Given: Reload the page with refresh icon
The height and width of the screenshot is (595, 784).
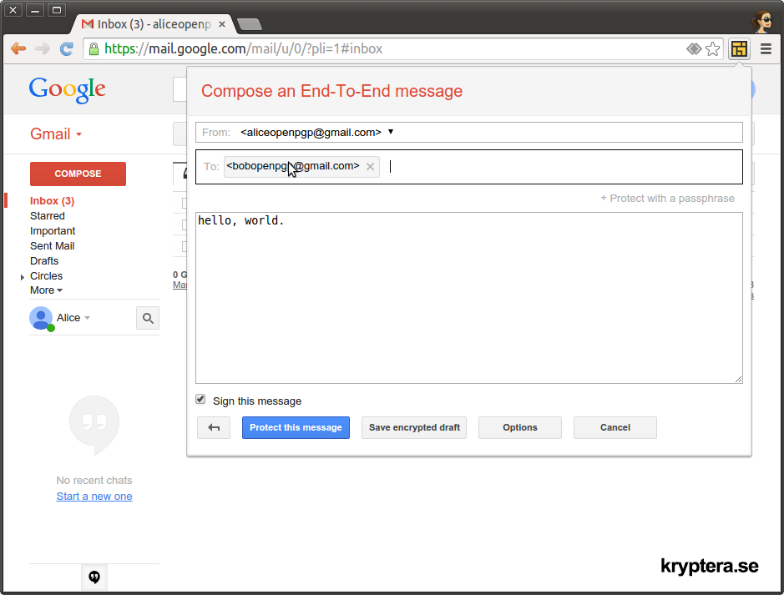Looking at the screenshot, I should [x=67, y=49].
